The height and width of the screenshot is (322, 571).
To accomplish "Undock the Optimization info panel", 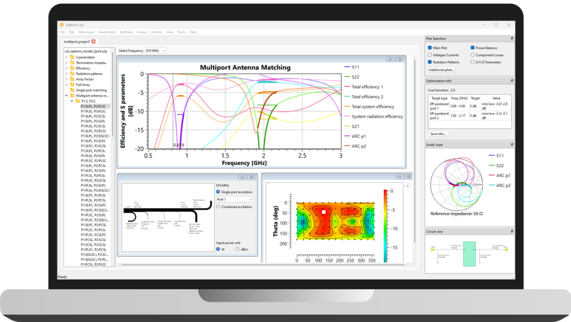I will 512,80.
